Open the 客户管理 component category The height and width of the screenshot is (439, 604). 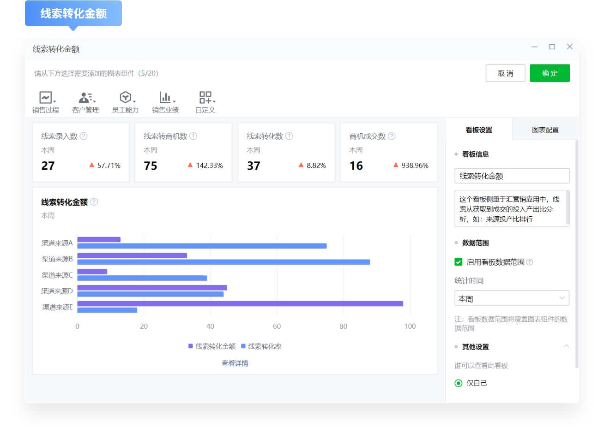coord(85,98)
